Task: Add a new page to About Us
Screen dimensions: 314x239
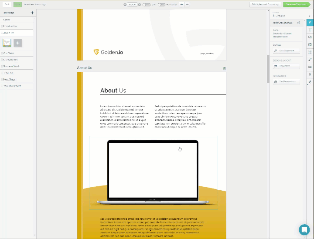Action: (x=18, y=43)
